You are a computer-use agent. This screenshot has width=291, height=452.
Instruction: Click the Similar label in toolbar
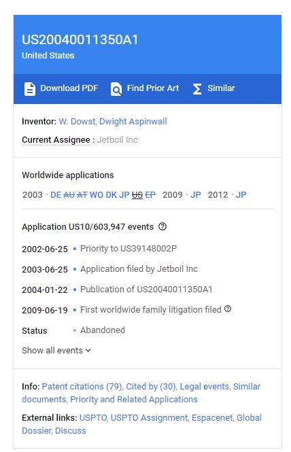pos(221,88)
